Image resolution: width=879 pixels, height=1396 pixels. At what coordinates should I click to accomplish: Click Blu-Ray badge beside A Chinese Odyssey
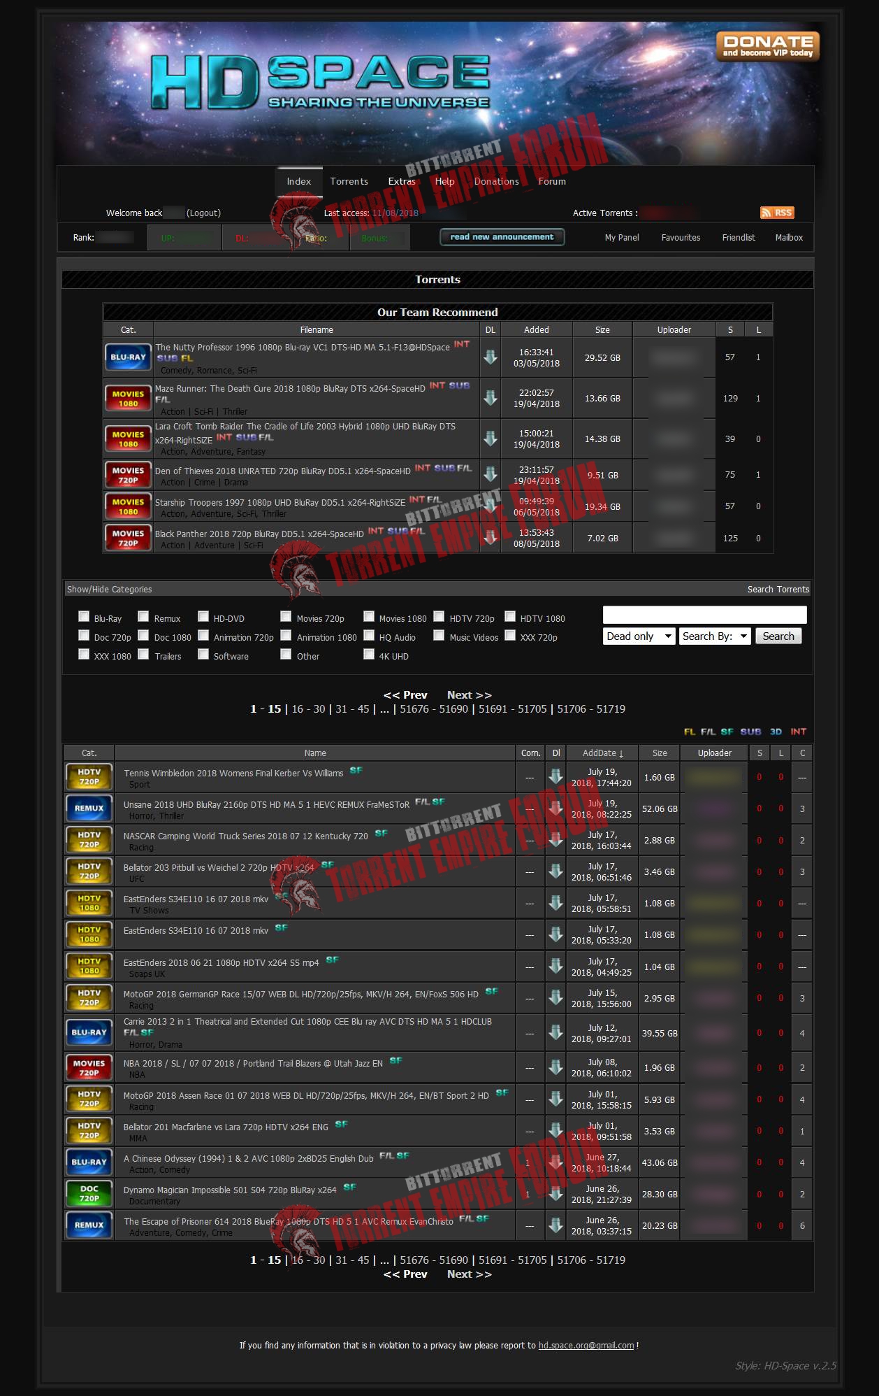[x=89, y=1162]
